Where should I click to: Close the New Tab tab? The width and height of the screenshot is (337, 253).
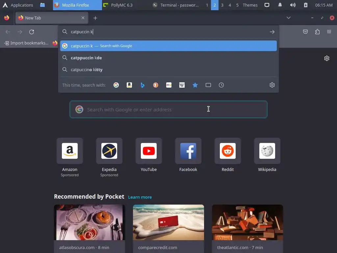(83, 18)
